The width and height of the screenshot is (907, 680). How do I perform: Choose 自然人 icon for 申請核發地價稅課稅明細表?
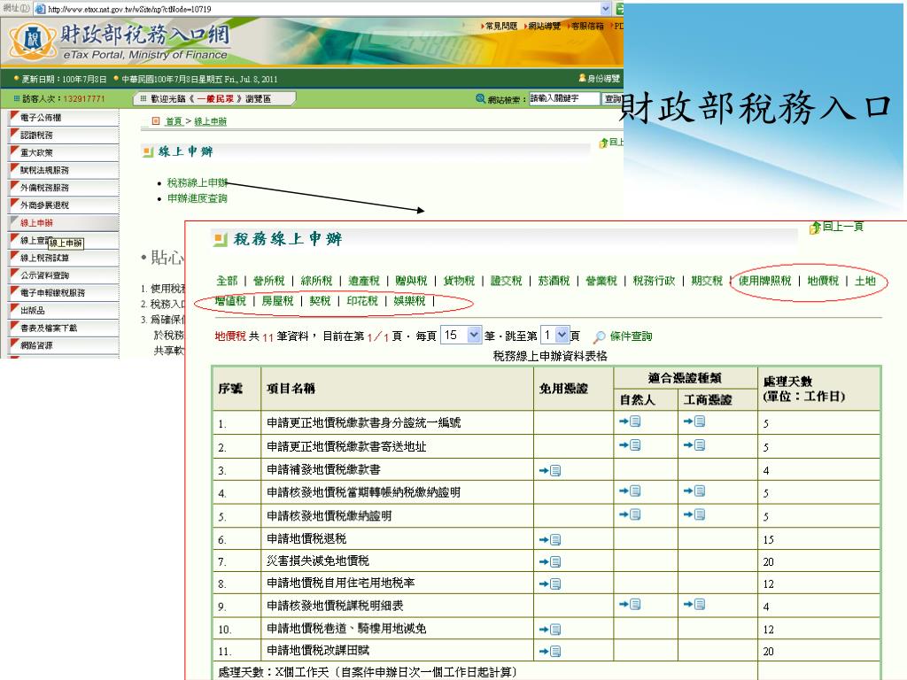click(630, 605)
